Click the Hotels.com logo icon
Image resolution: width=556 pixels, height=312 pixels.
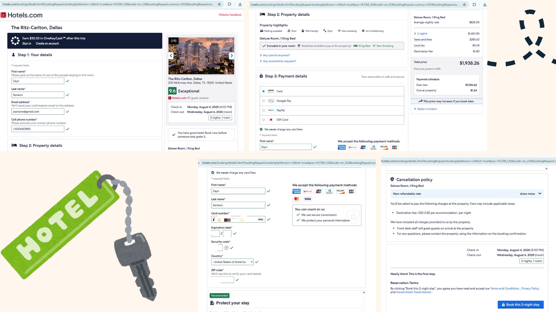click(3, 15)
